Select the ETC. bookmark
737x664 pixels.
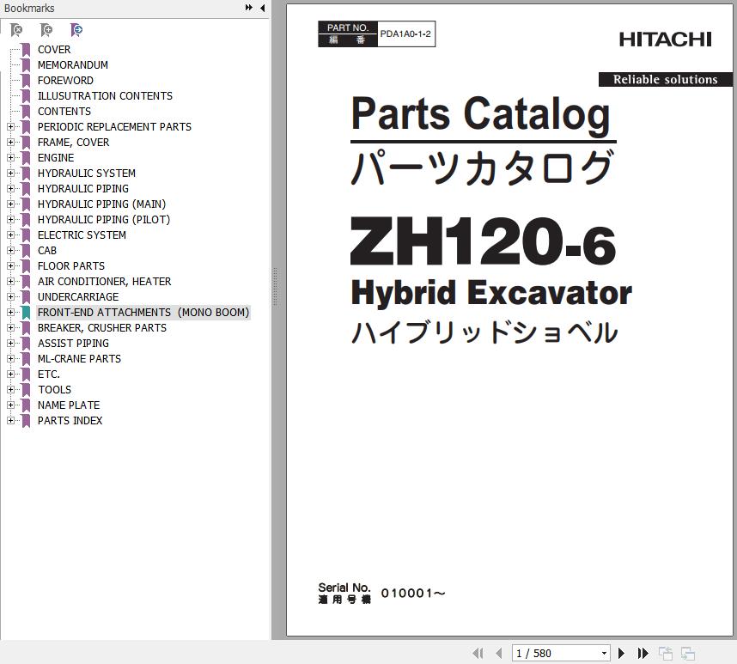(49, 375)
